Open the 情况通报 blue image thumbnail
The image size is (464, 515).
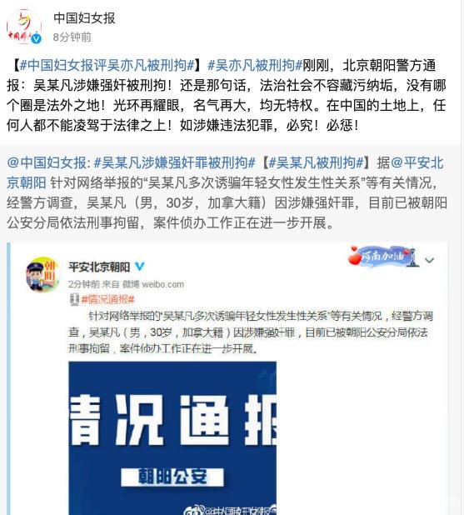pyautogui.click(x=172, y=438)
